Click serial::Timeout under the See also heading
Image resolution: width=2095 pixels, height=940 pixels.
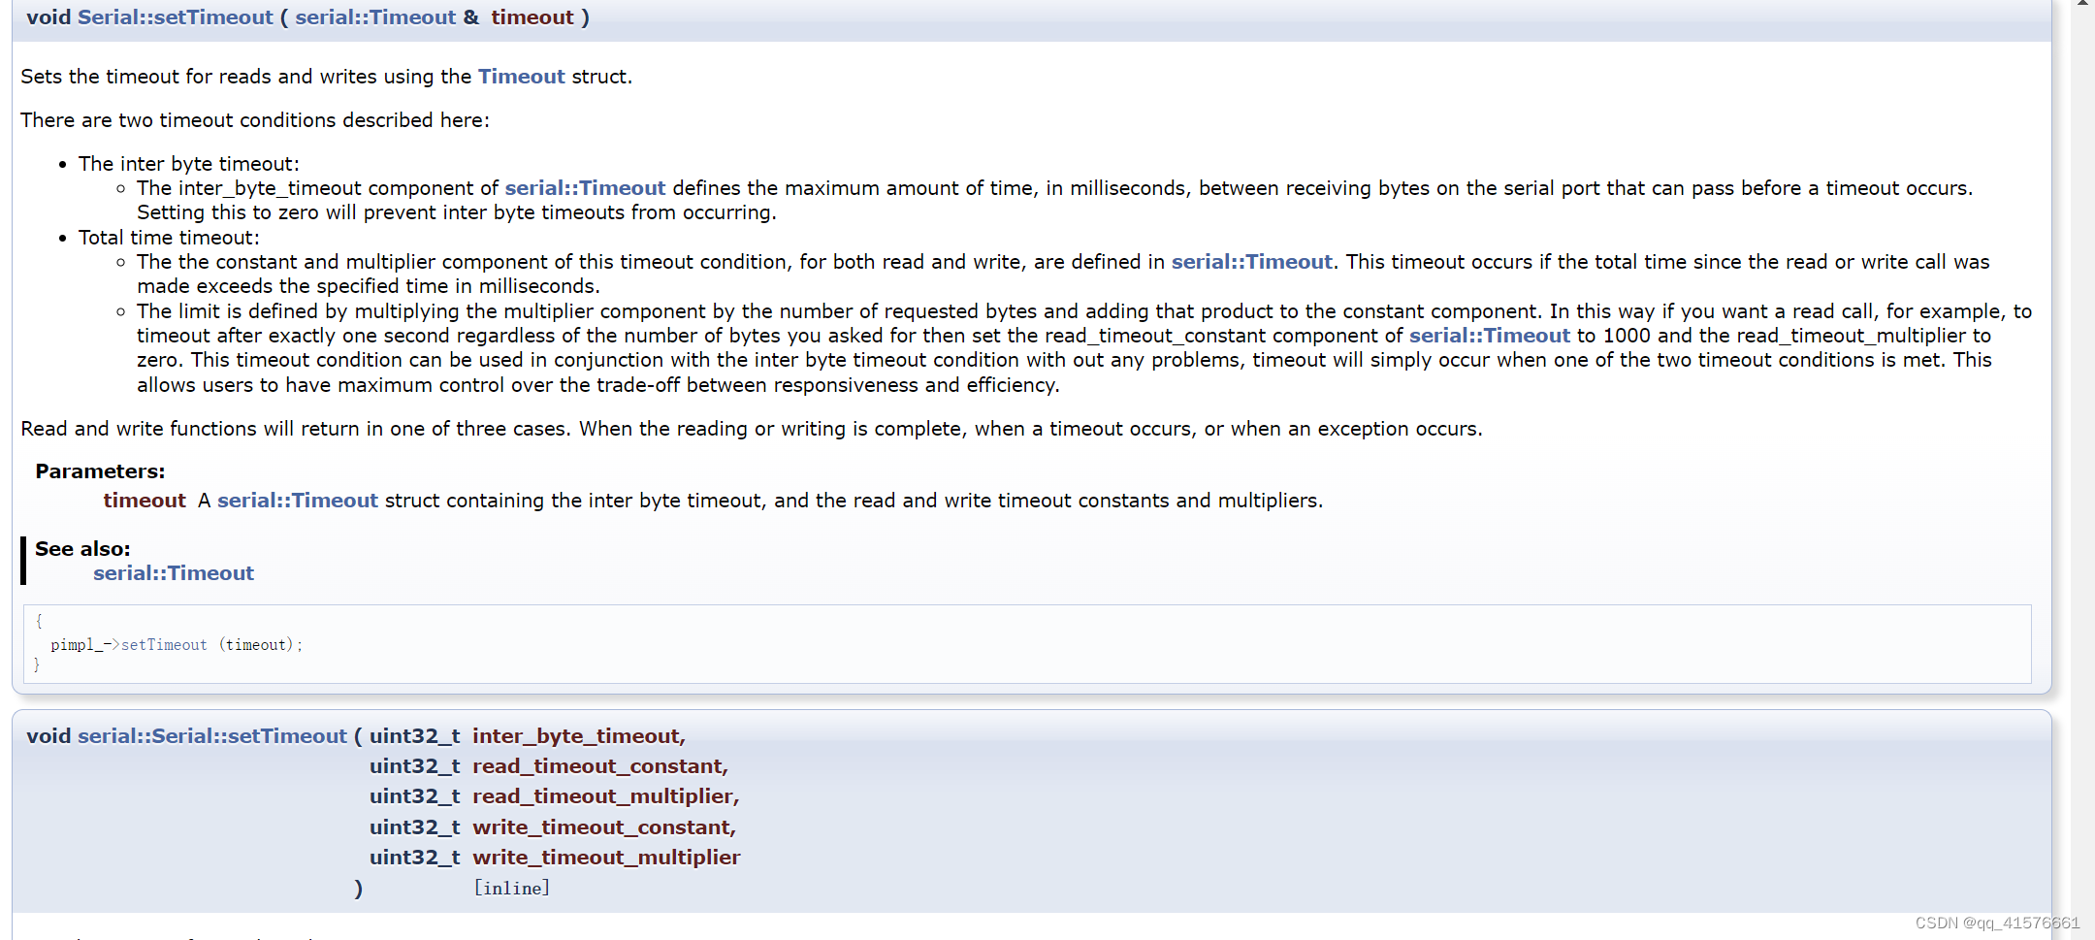coord(174,572)
